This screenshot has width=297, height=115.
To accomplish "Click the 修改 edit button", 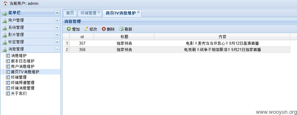I will coord(91,29).
